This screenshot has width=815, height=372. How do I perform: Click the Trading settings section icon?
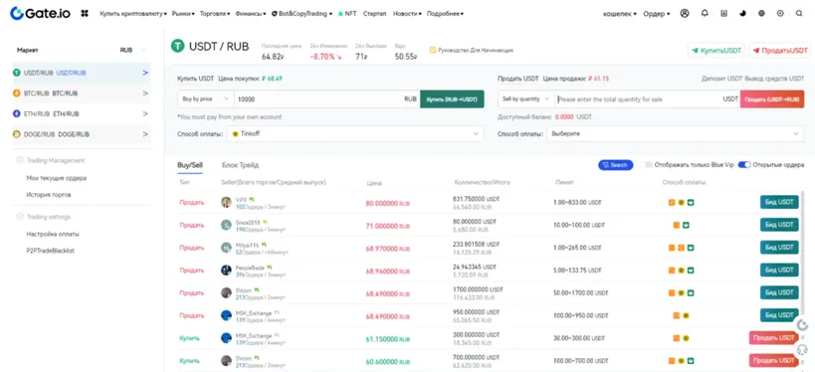tap(20, 217)
